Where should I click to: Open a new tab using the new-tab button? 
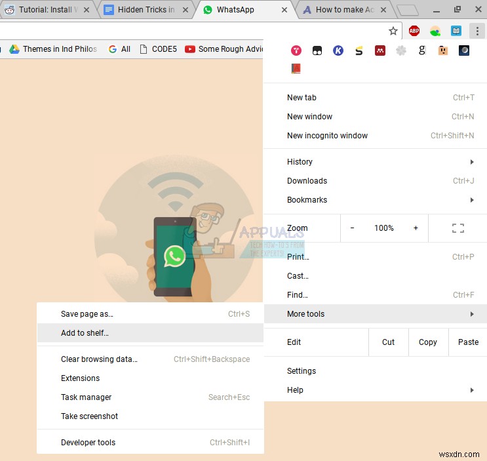click(x=408, y=10)
